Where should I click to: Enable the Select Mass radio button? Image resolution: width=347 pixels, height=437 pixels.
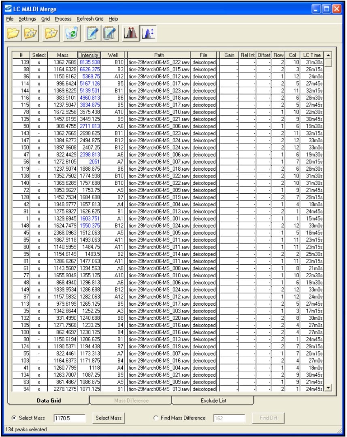click(13, 418)
